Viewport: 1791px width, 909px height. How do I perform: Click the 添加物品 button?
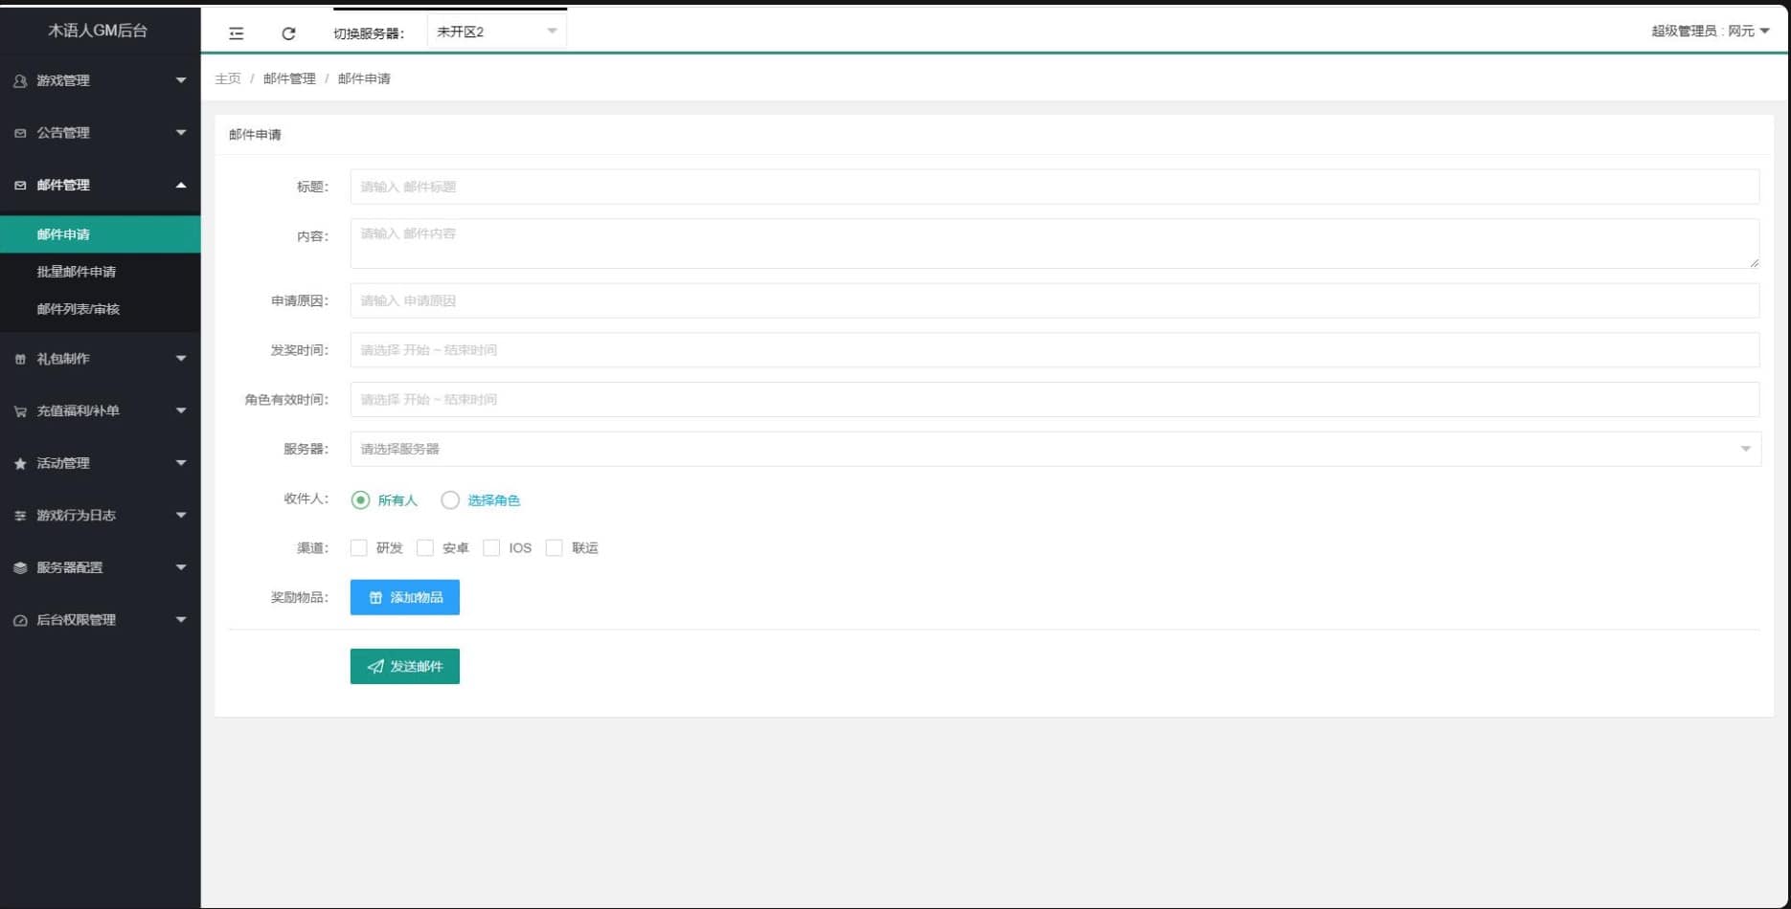[x=405, y=597]
